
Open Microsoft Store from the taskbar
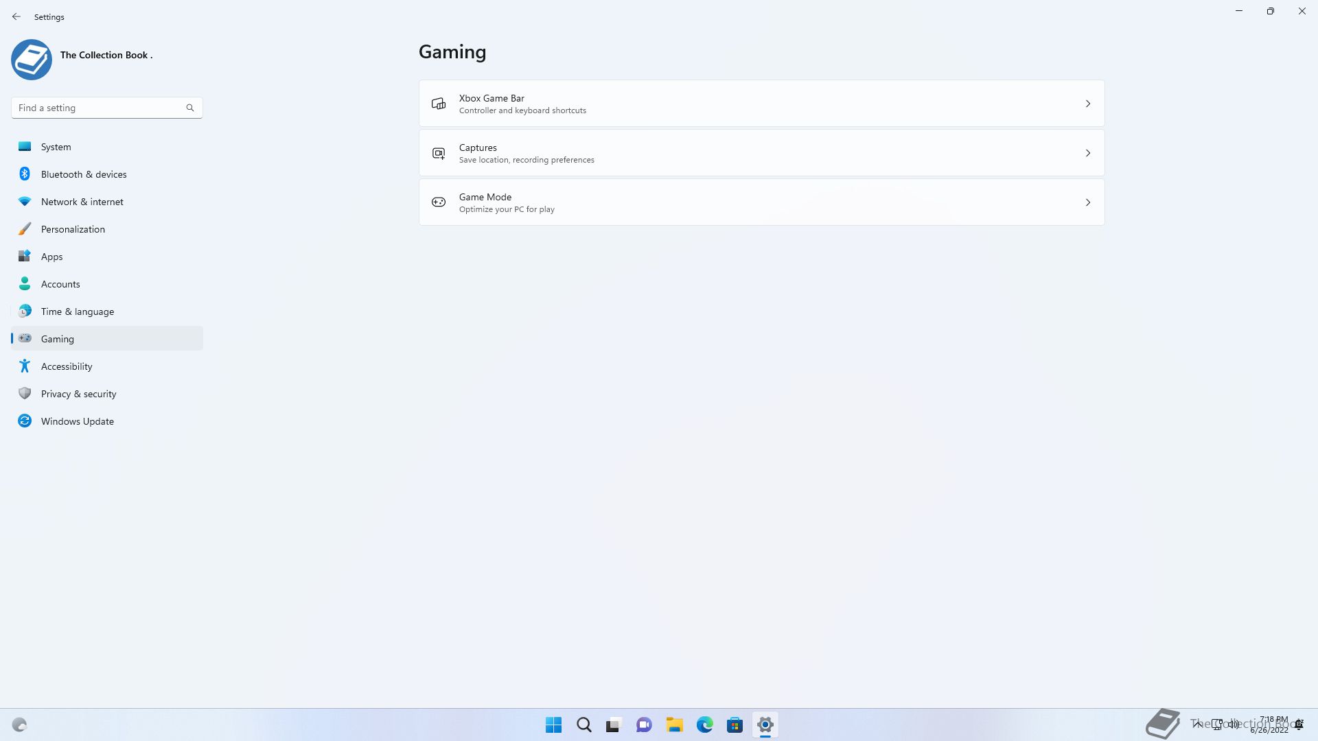tap(735, 725)
